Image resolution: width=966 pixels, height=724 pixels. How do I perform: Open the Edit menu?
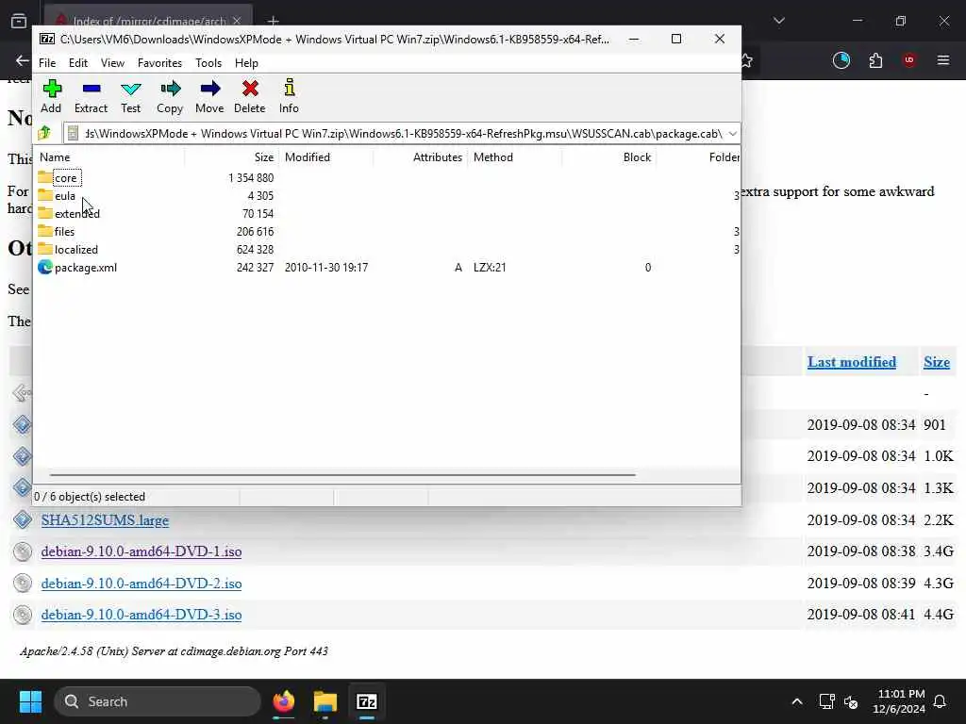(x=78, y=63)
